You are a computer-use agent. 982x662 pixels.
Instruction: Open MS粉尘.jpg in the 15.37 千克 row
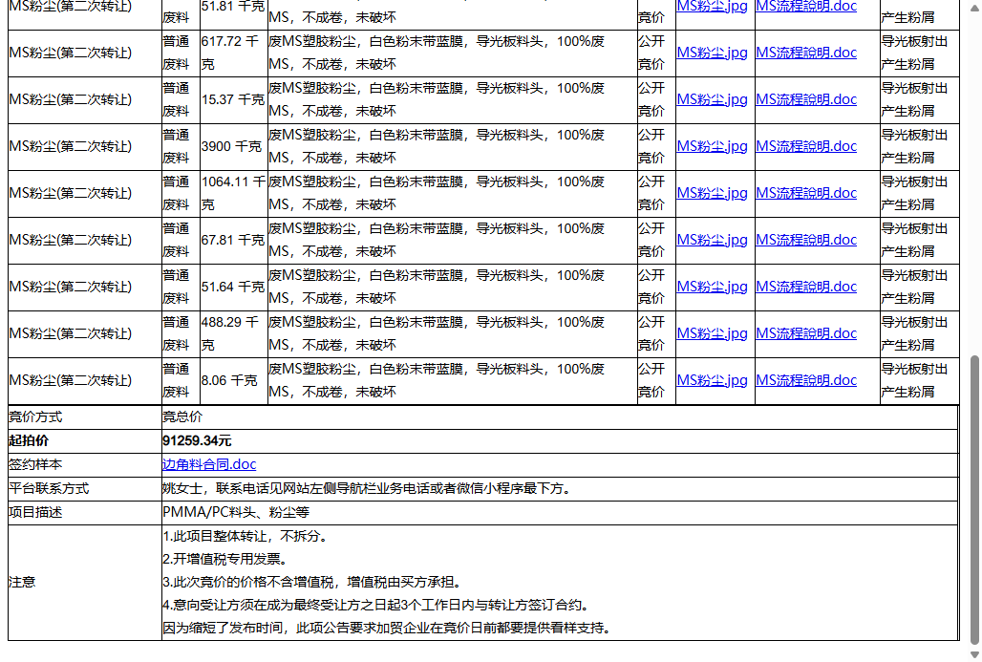point(712,99)
